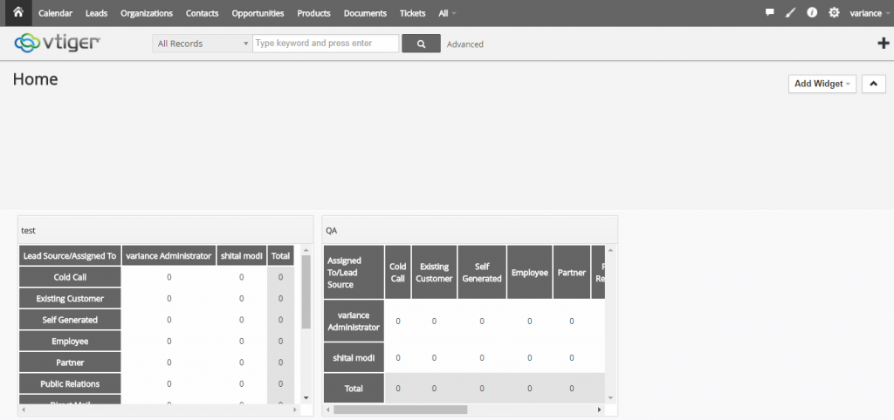Select Cold Call column header in QA
The image size is (894, 420).
397,272
